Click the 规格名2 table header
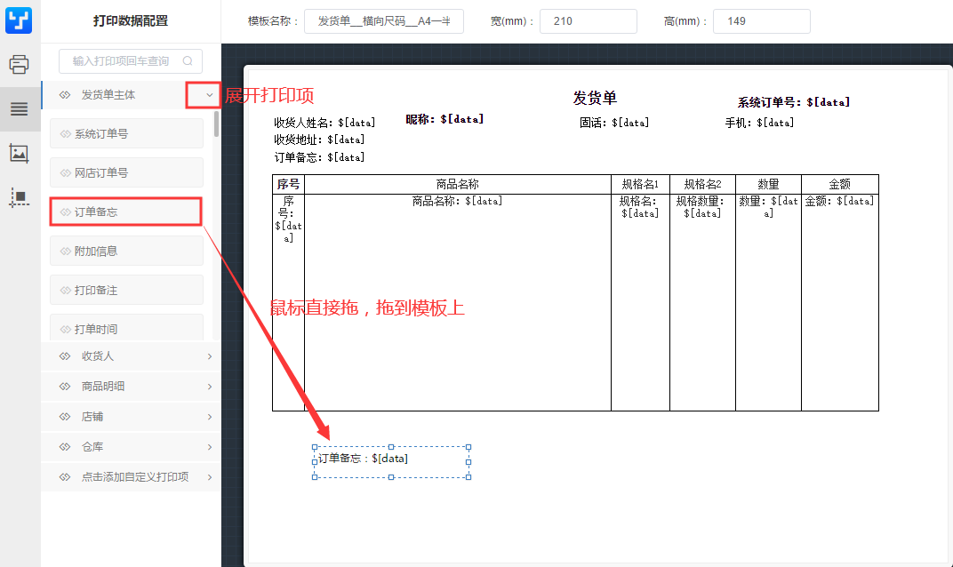 pos(702,184)
